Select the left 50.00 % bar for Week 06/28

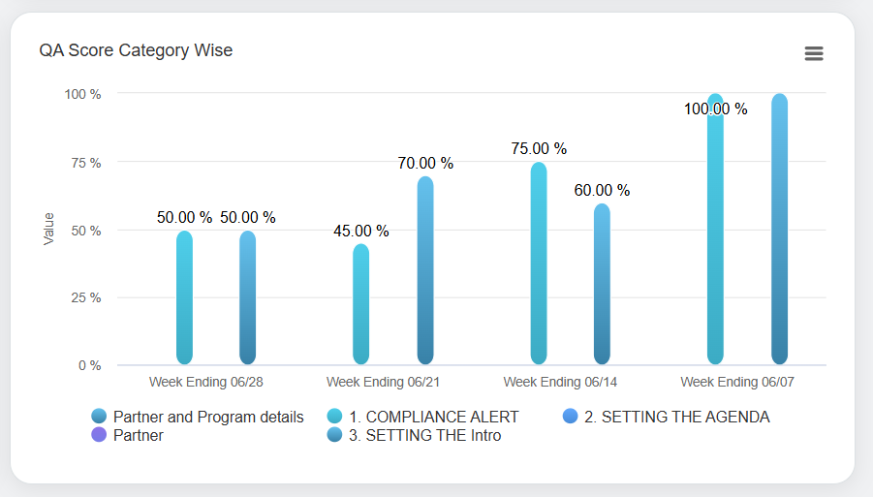tap(184, 298)
